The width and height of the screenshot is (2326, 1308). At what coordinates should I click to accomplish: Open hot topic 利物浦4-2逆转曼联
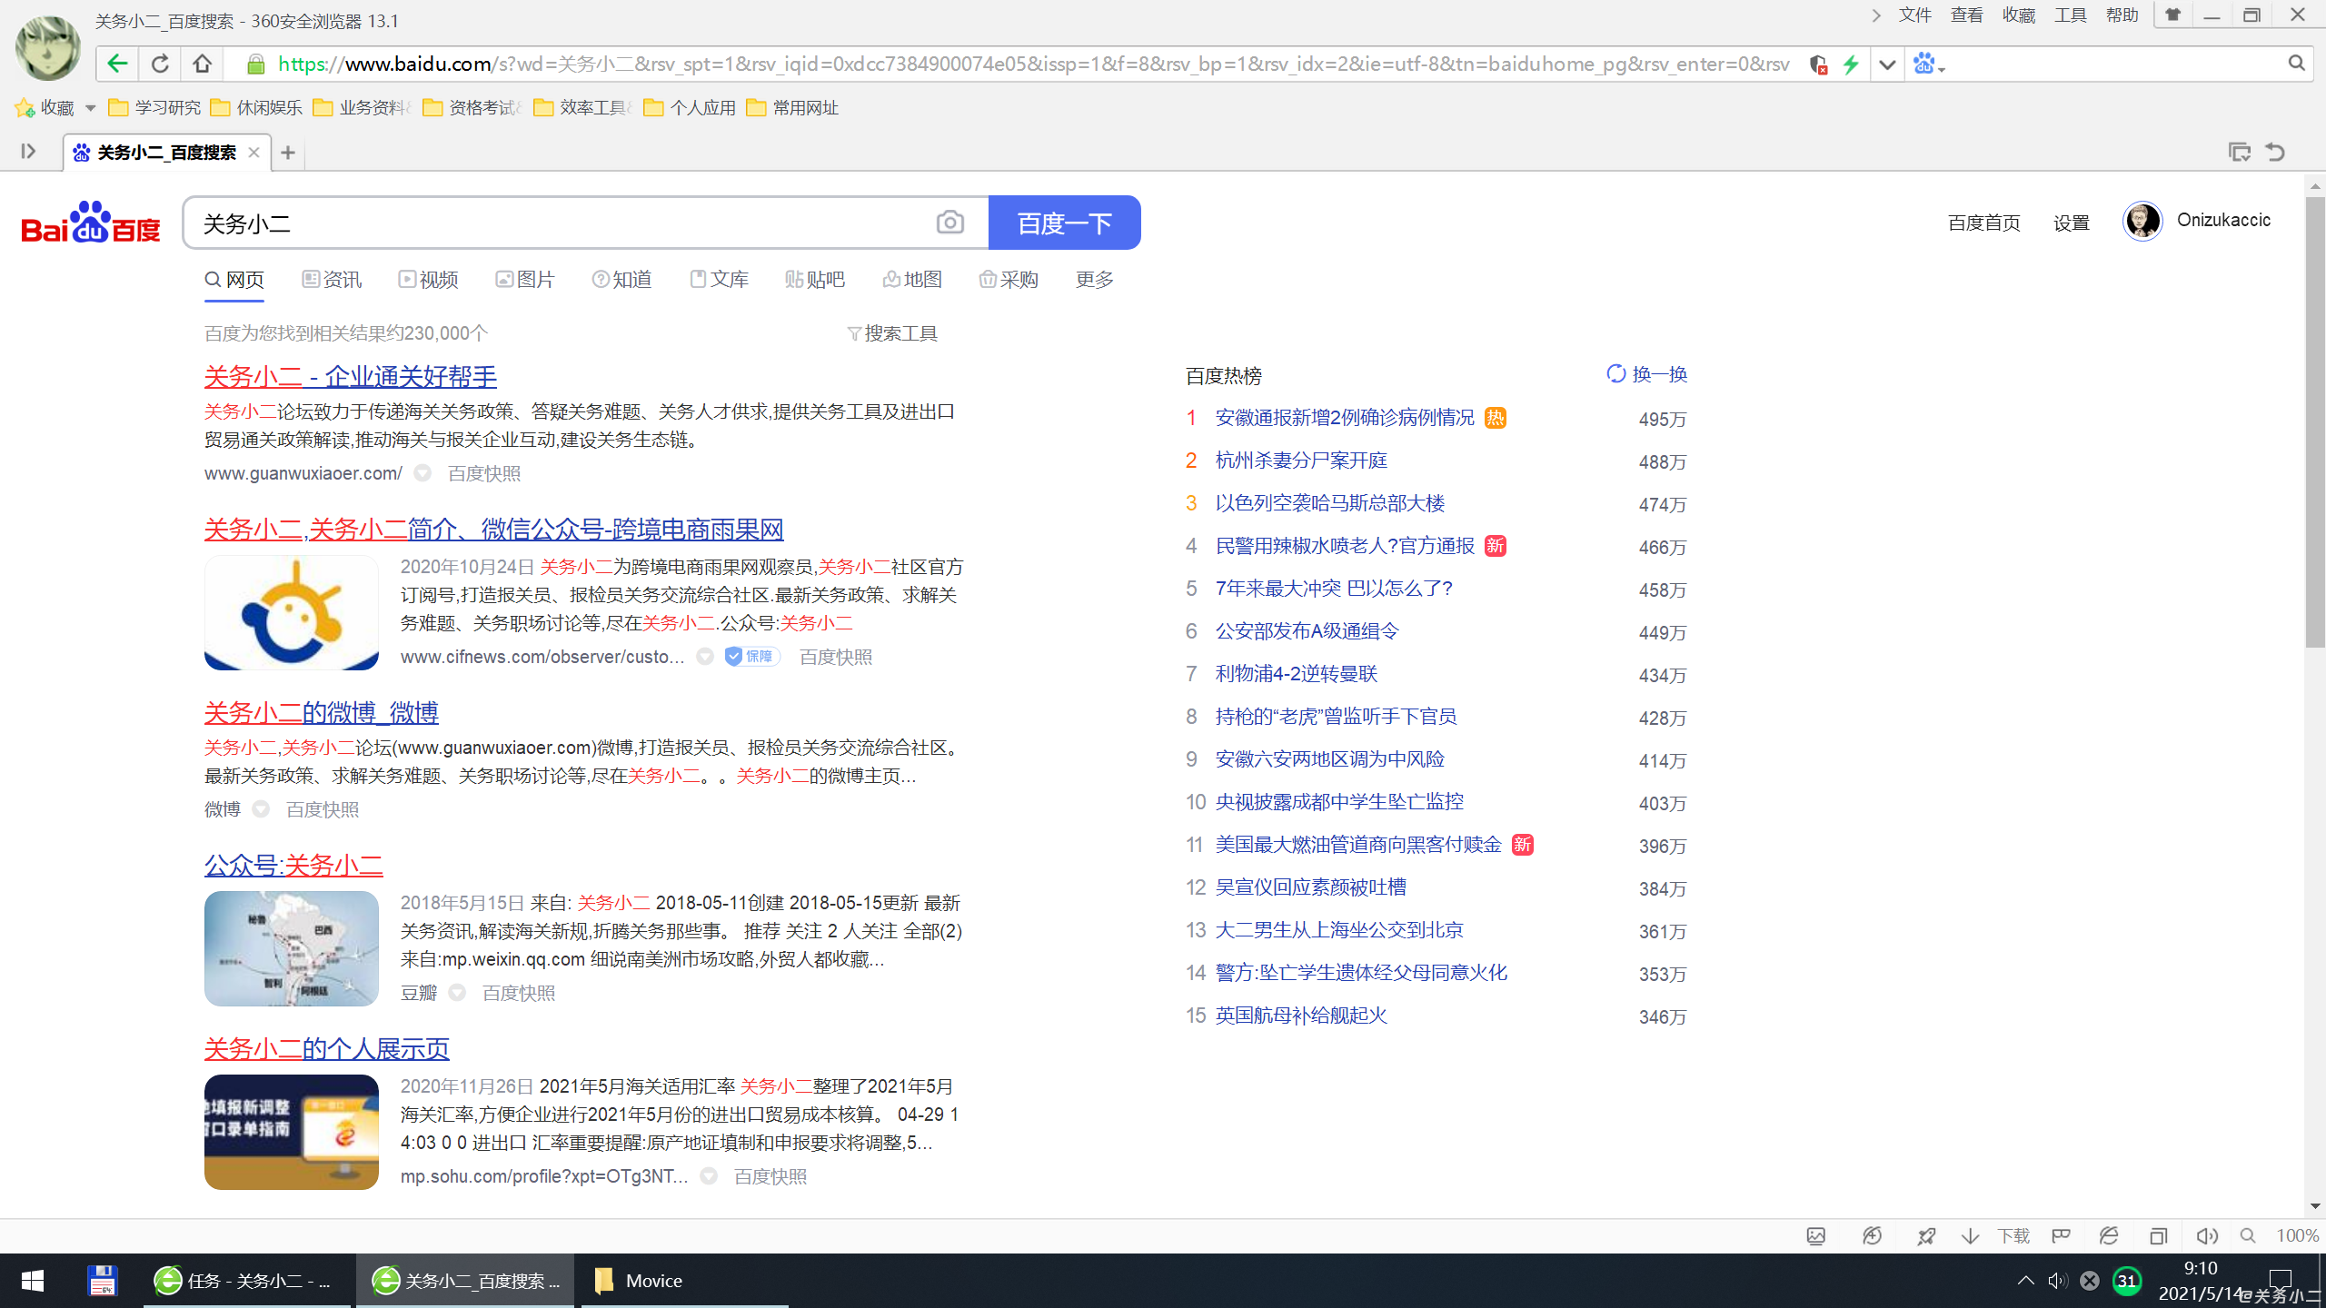[1297, 674]
